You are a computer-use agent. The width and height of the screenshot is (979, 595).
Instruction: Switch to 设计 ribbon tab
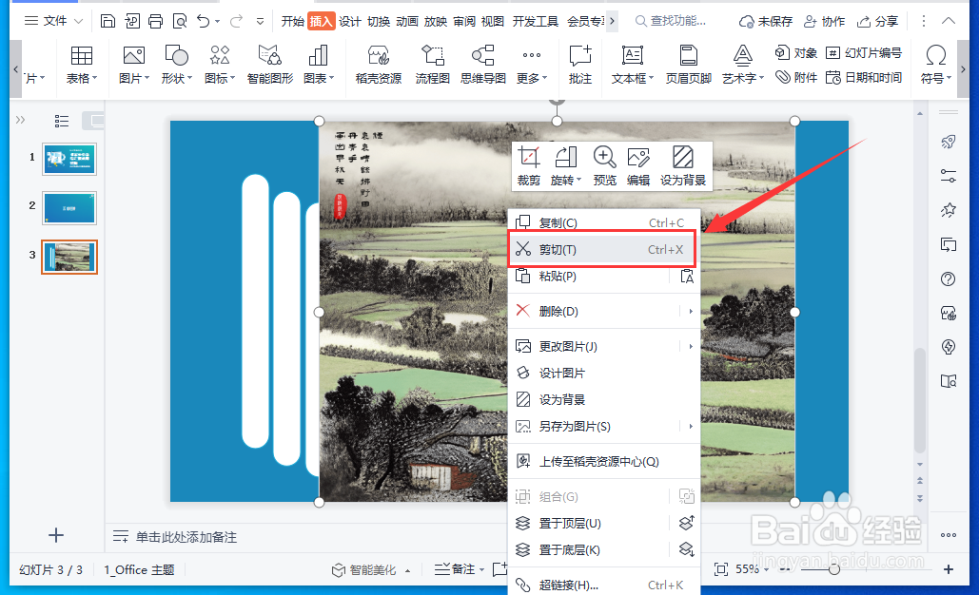(x=350, y=22)
